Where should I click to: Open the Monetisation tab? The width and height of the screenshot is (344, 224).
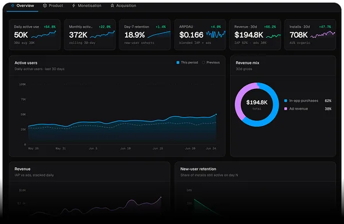(87, 6)
